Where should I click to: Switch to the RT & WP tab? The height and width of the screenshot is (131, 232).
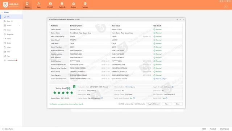coord(50,5)
